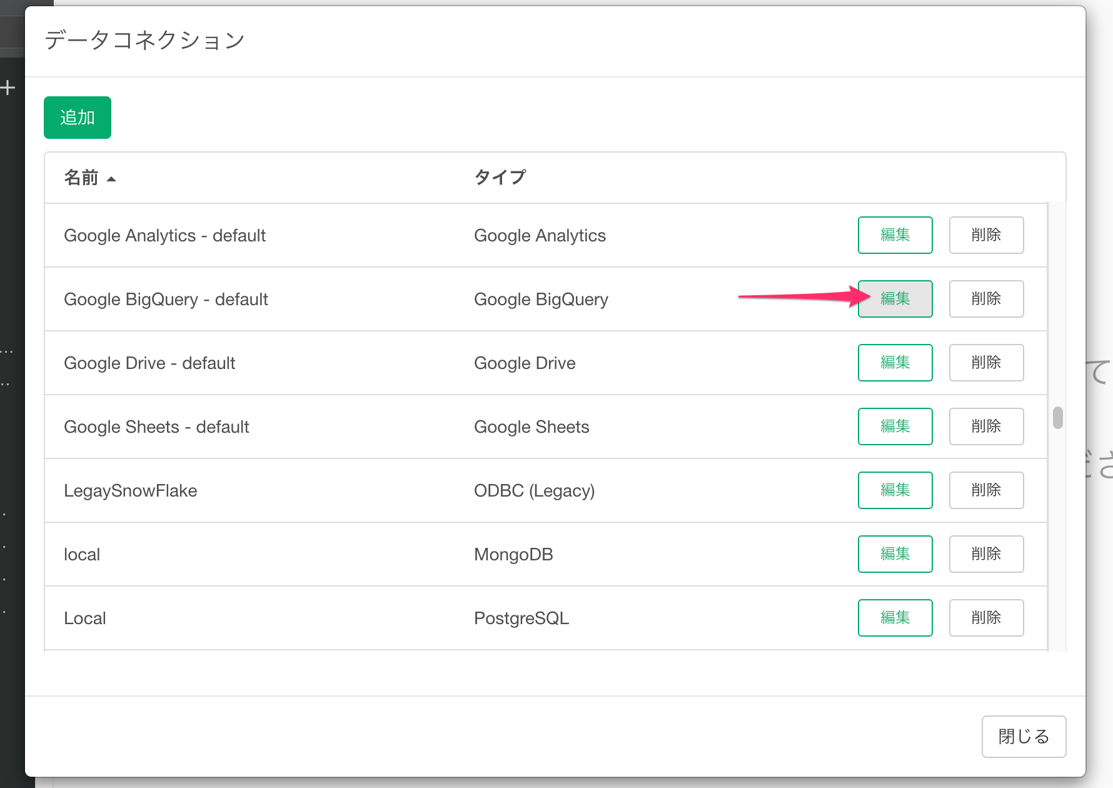The image size is (1113, 788).
Task: Select the 'Google Analytics - default' name text
Action: point(164,236)
